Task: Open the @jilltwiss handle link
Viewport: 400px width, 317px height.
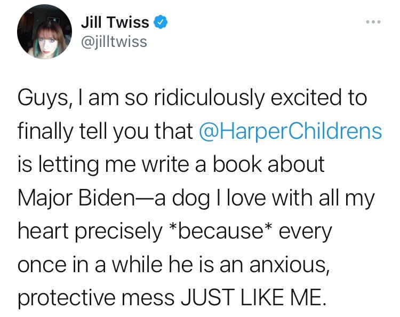Action: (x=113, y=41)
